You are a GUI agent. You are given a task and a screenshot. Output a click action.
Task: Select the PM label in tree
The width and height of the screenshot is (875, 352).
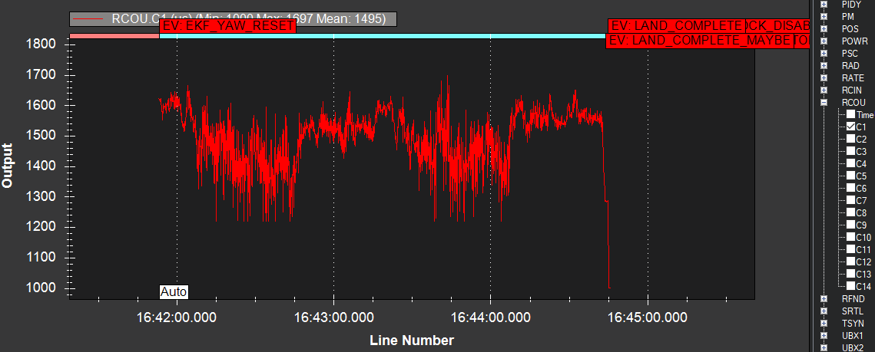[x=847, y=16]
